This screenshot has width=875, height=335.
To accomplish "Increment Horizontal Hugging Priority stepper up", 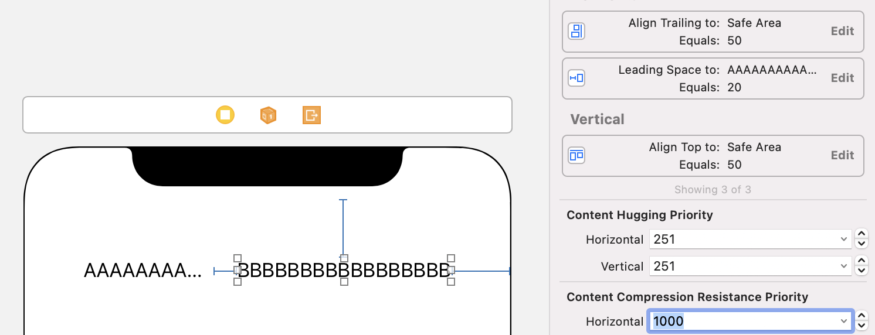I will [861, 234].
